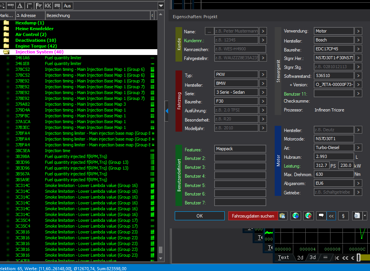This screenshot has width=370, height=271.
Task: Open the Abgasnorm EU6 dropdown arrow
Action: tap(358, 183)
